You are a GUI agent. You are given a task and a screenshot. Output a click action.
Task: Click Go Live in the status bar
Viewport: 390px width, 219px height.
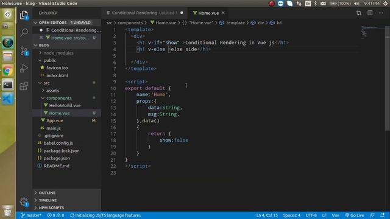click(355, 215)
